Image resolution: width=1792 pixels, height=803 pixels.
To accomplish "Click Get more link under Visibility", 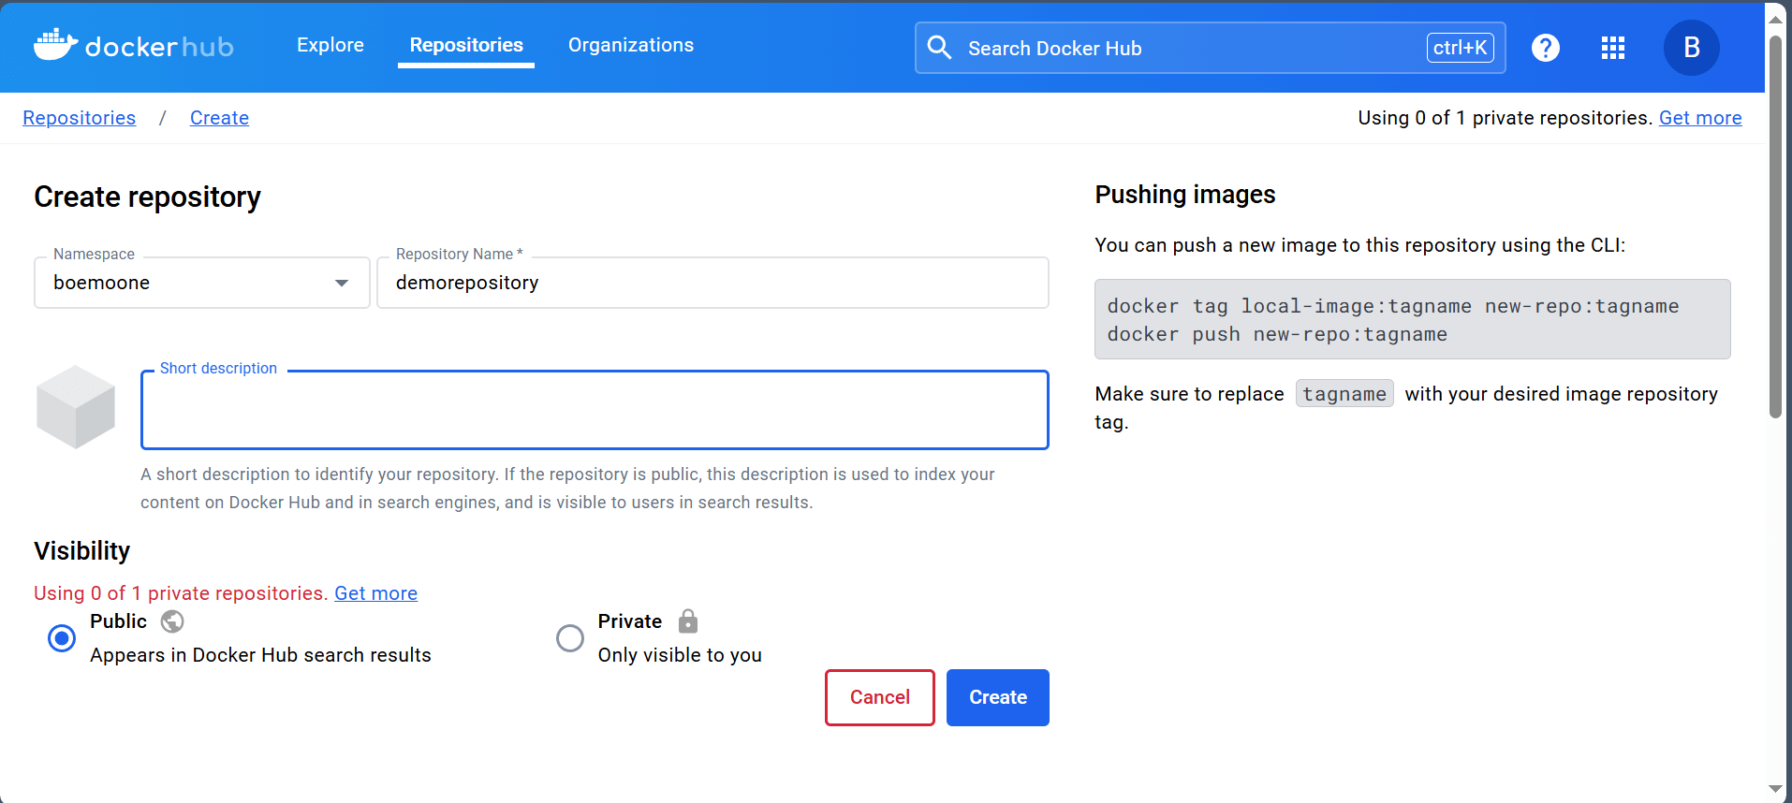I will [x=375, y=593].
